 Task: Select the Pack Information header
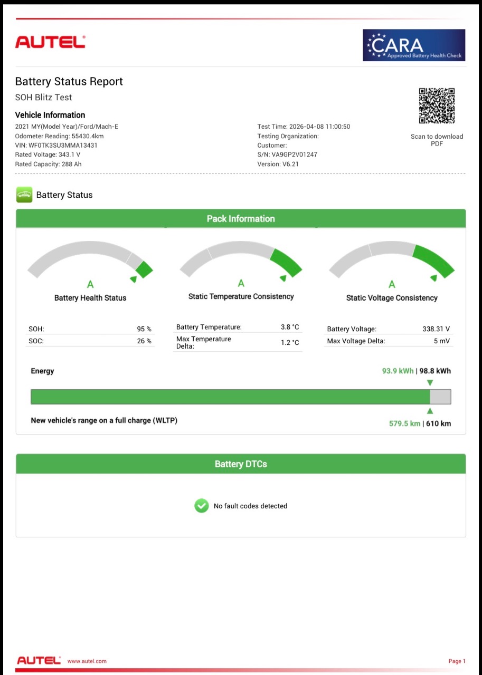(x=241, y=218)
